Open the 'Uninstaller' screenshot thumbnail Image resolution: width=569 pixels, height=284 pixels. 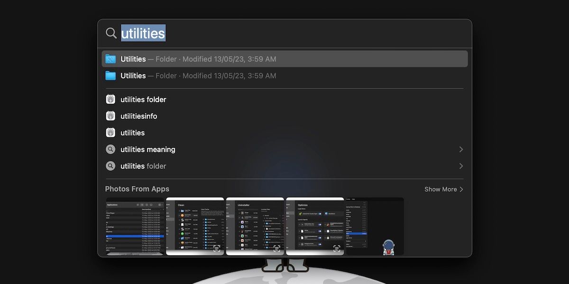pos(255,226)
